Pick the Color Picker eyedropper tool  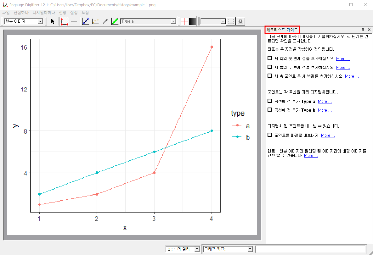(105, 21)
